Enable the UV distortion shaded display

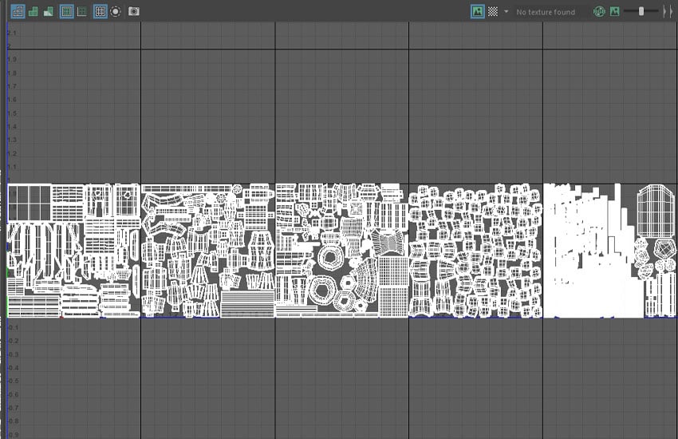click(49, 12)
